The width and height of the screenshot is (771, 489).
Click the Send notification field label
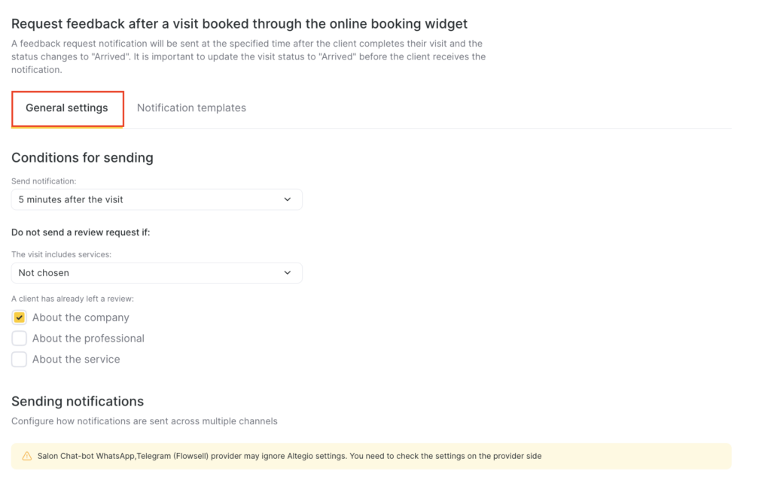[44, 181]
